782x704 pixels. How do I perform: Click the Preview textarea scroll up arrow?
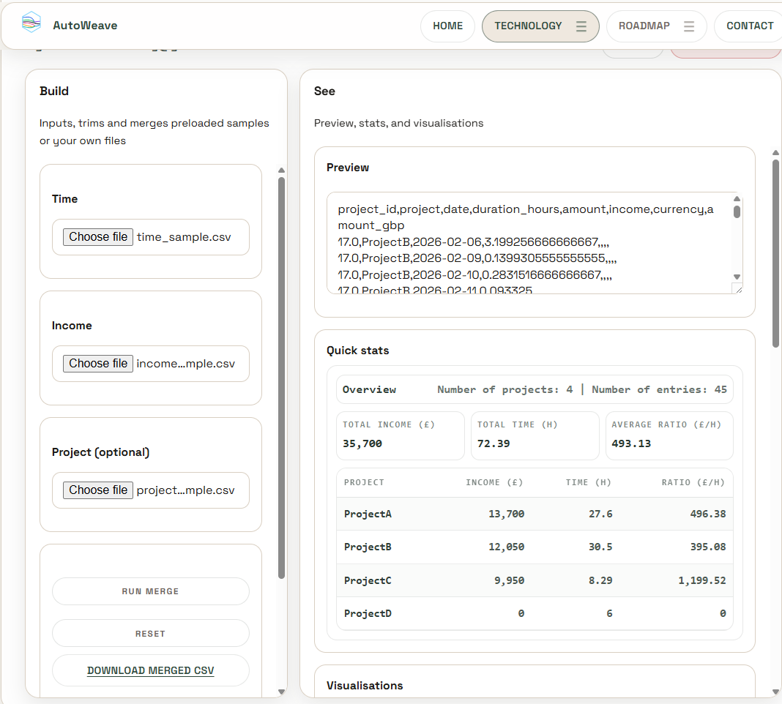737,199
